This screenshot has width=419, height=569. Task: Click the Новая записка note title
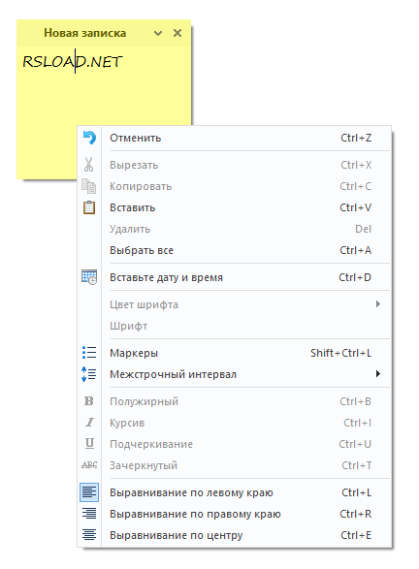(x=85, y=33)
